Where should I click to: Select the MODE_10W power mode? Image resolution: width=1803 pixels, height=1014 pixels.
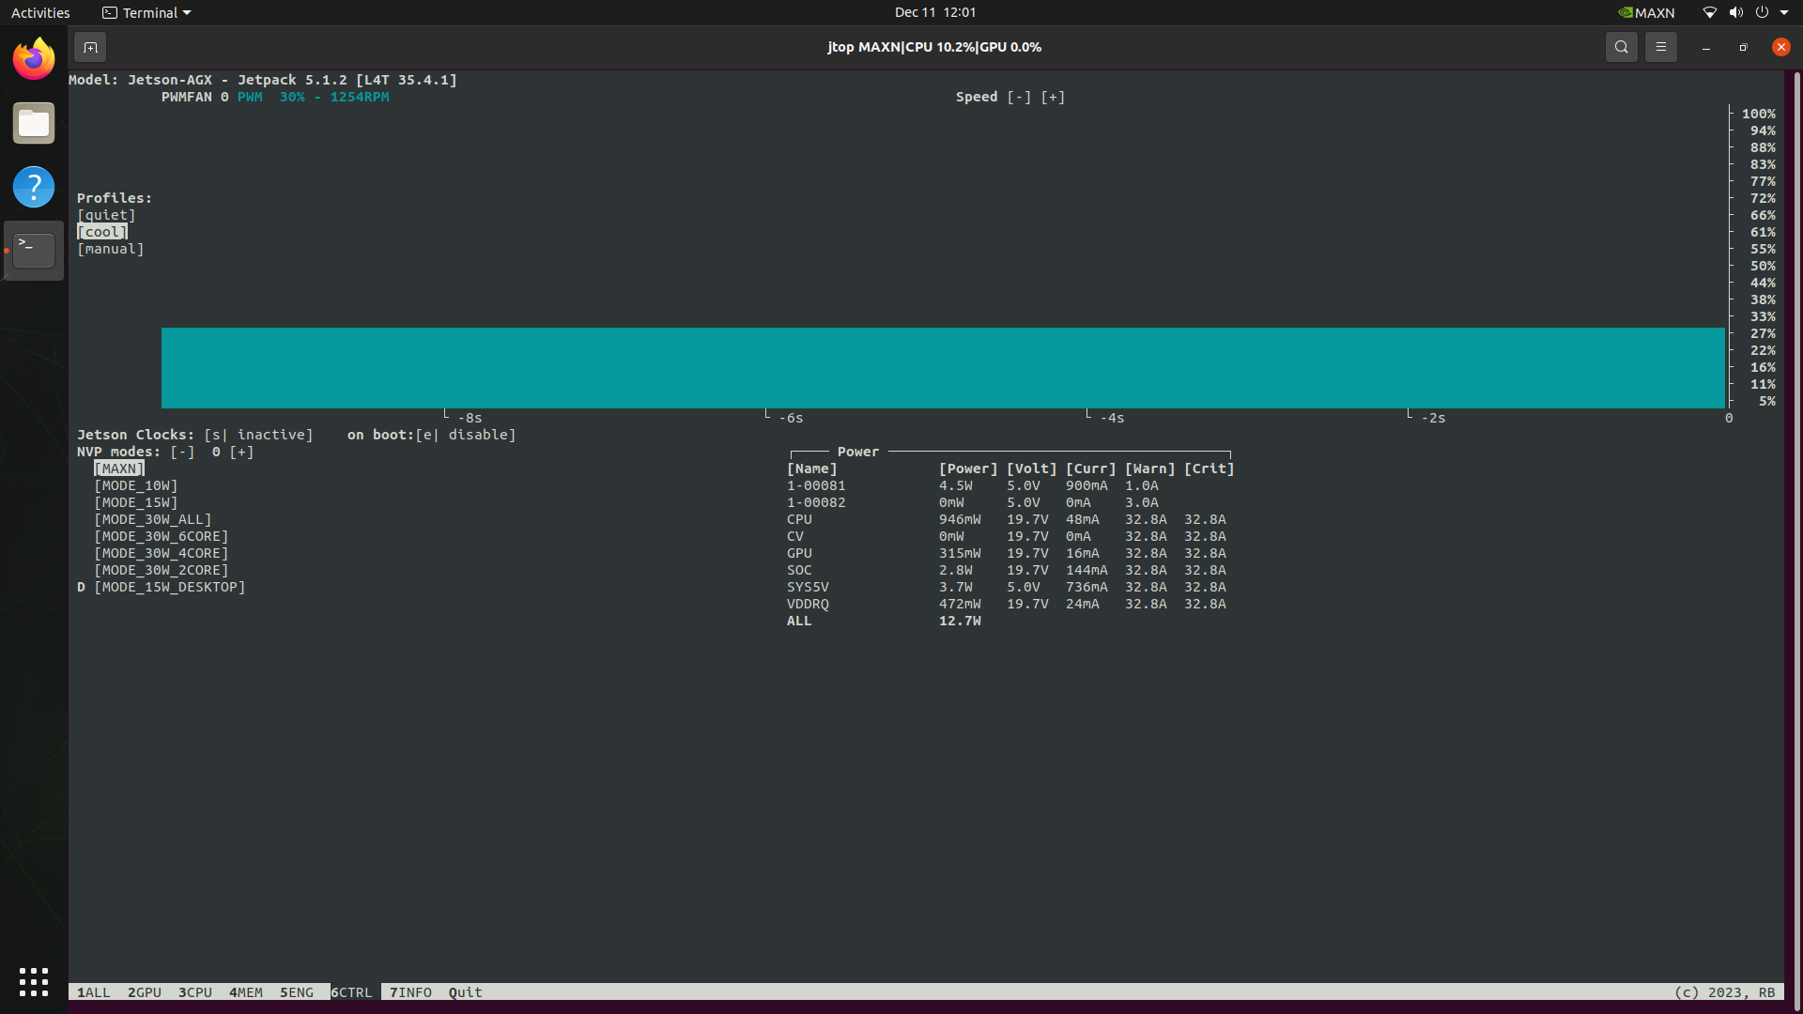pyautogui.click(x=136, y=485)
